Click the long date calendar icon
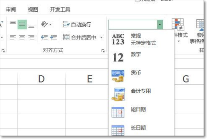This screenshot has height=139, width=207. pyautogui.click(x=118, y=130)
